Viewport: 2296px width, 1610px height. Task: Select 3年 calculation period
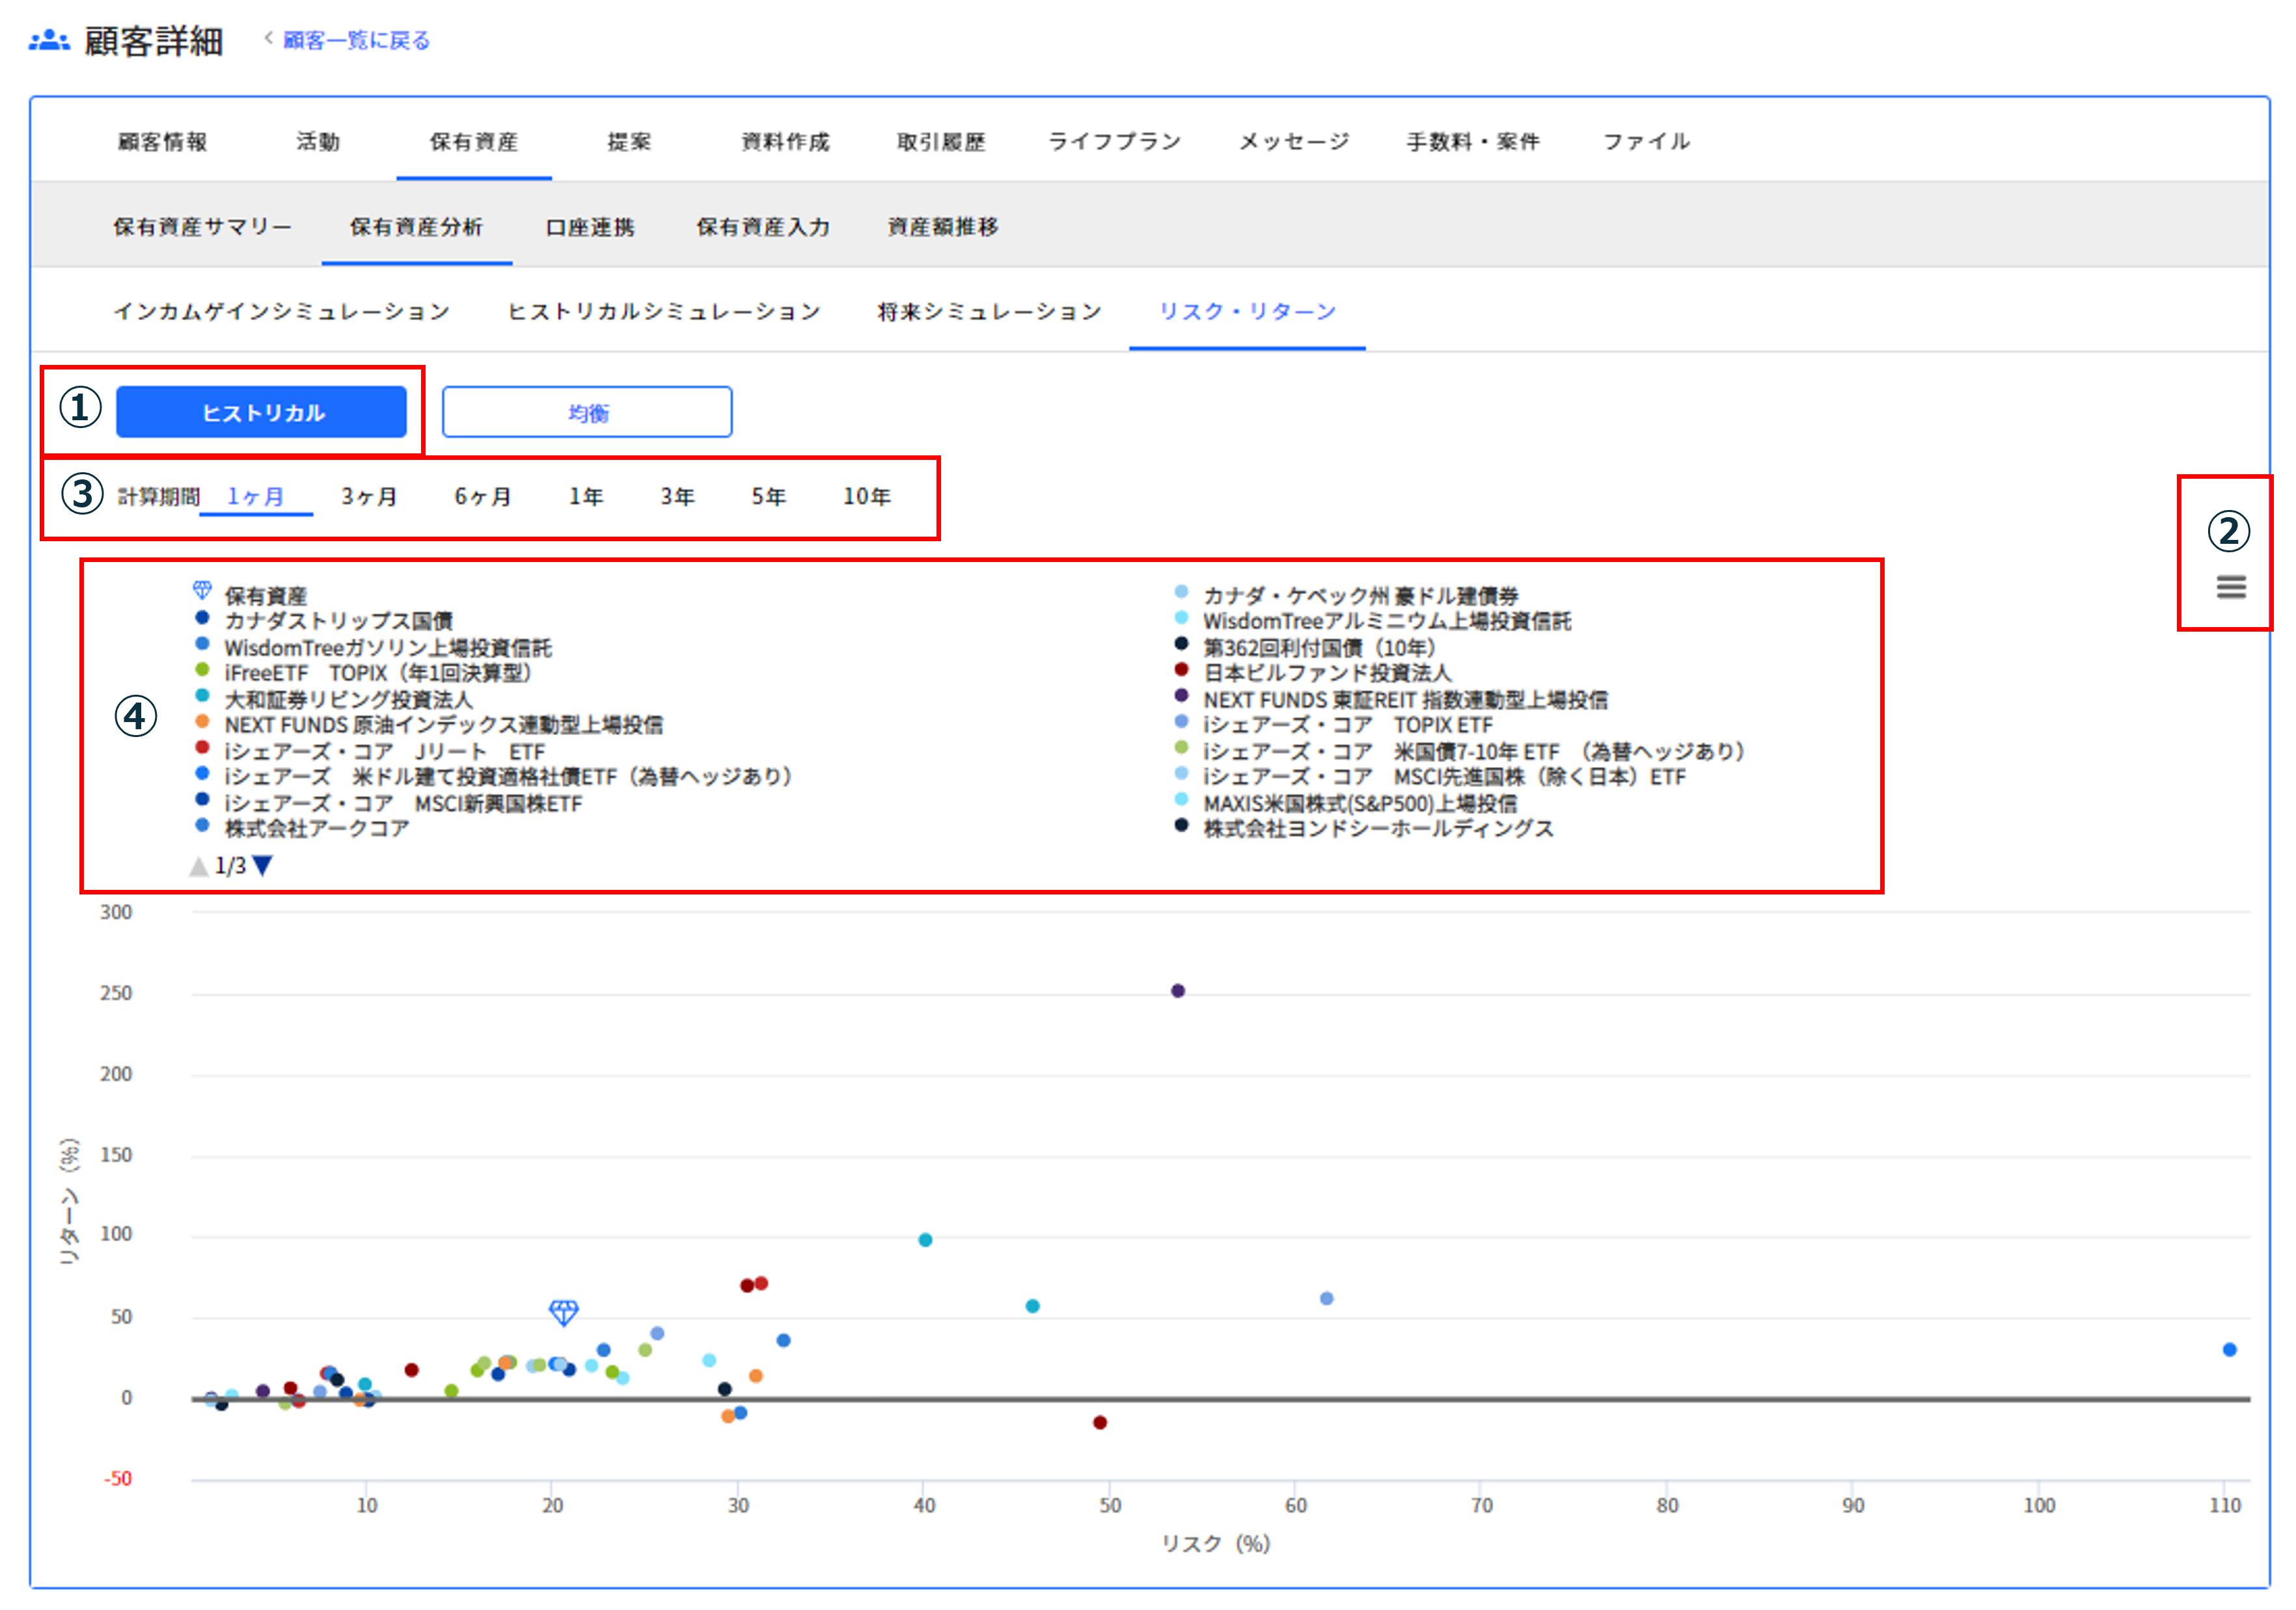click(x=677, y=497)
